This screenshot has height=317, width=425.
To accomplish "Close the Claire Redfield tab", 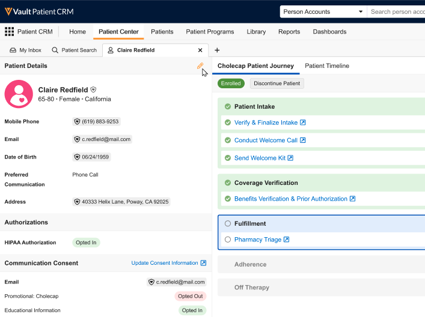I will click(x=200, y=50).
